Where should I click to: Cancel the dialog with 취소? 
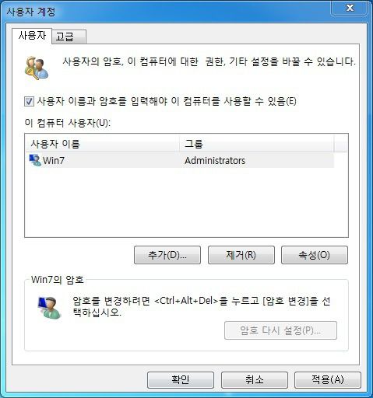click(255, 380)
